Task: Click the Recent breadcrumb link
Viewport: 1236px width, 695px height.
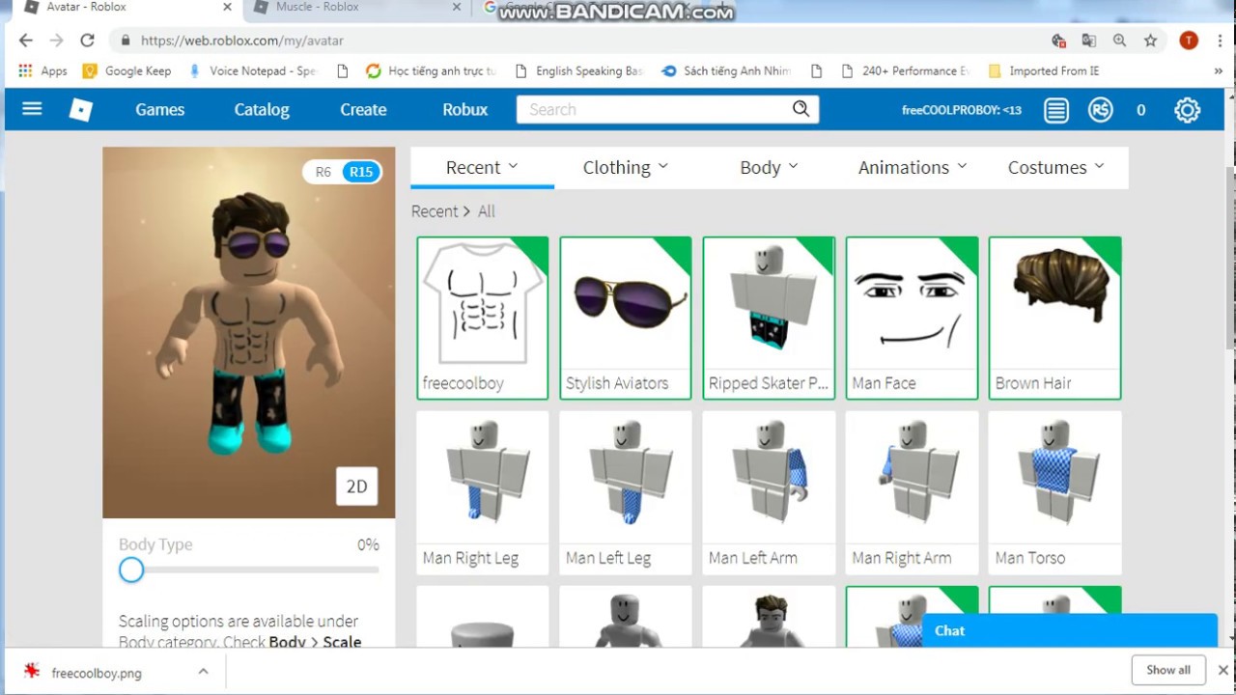Action: coord(435,211)
